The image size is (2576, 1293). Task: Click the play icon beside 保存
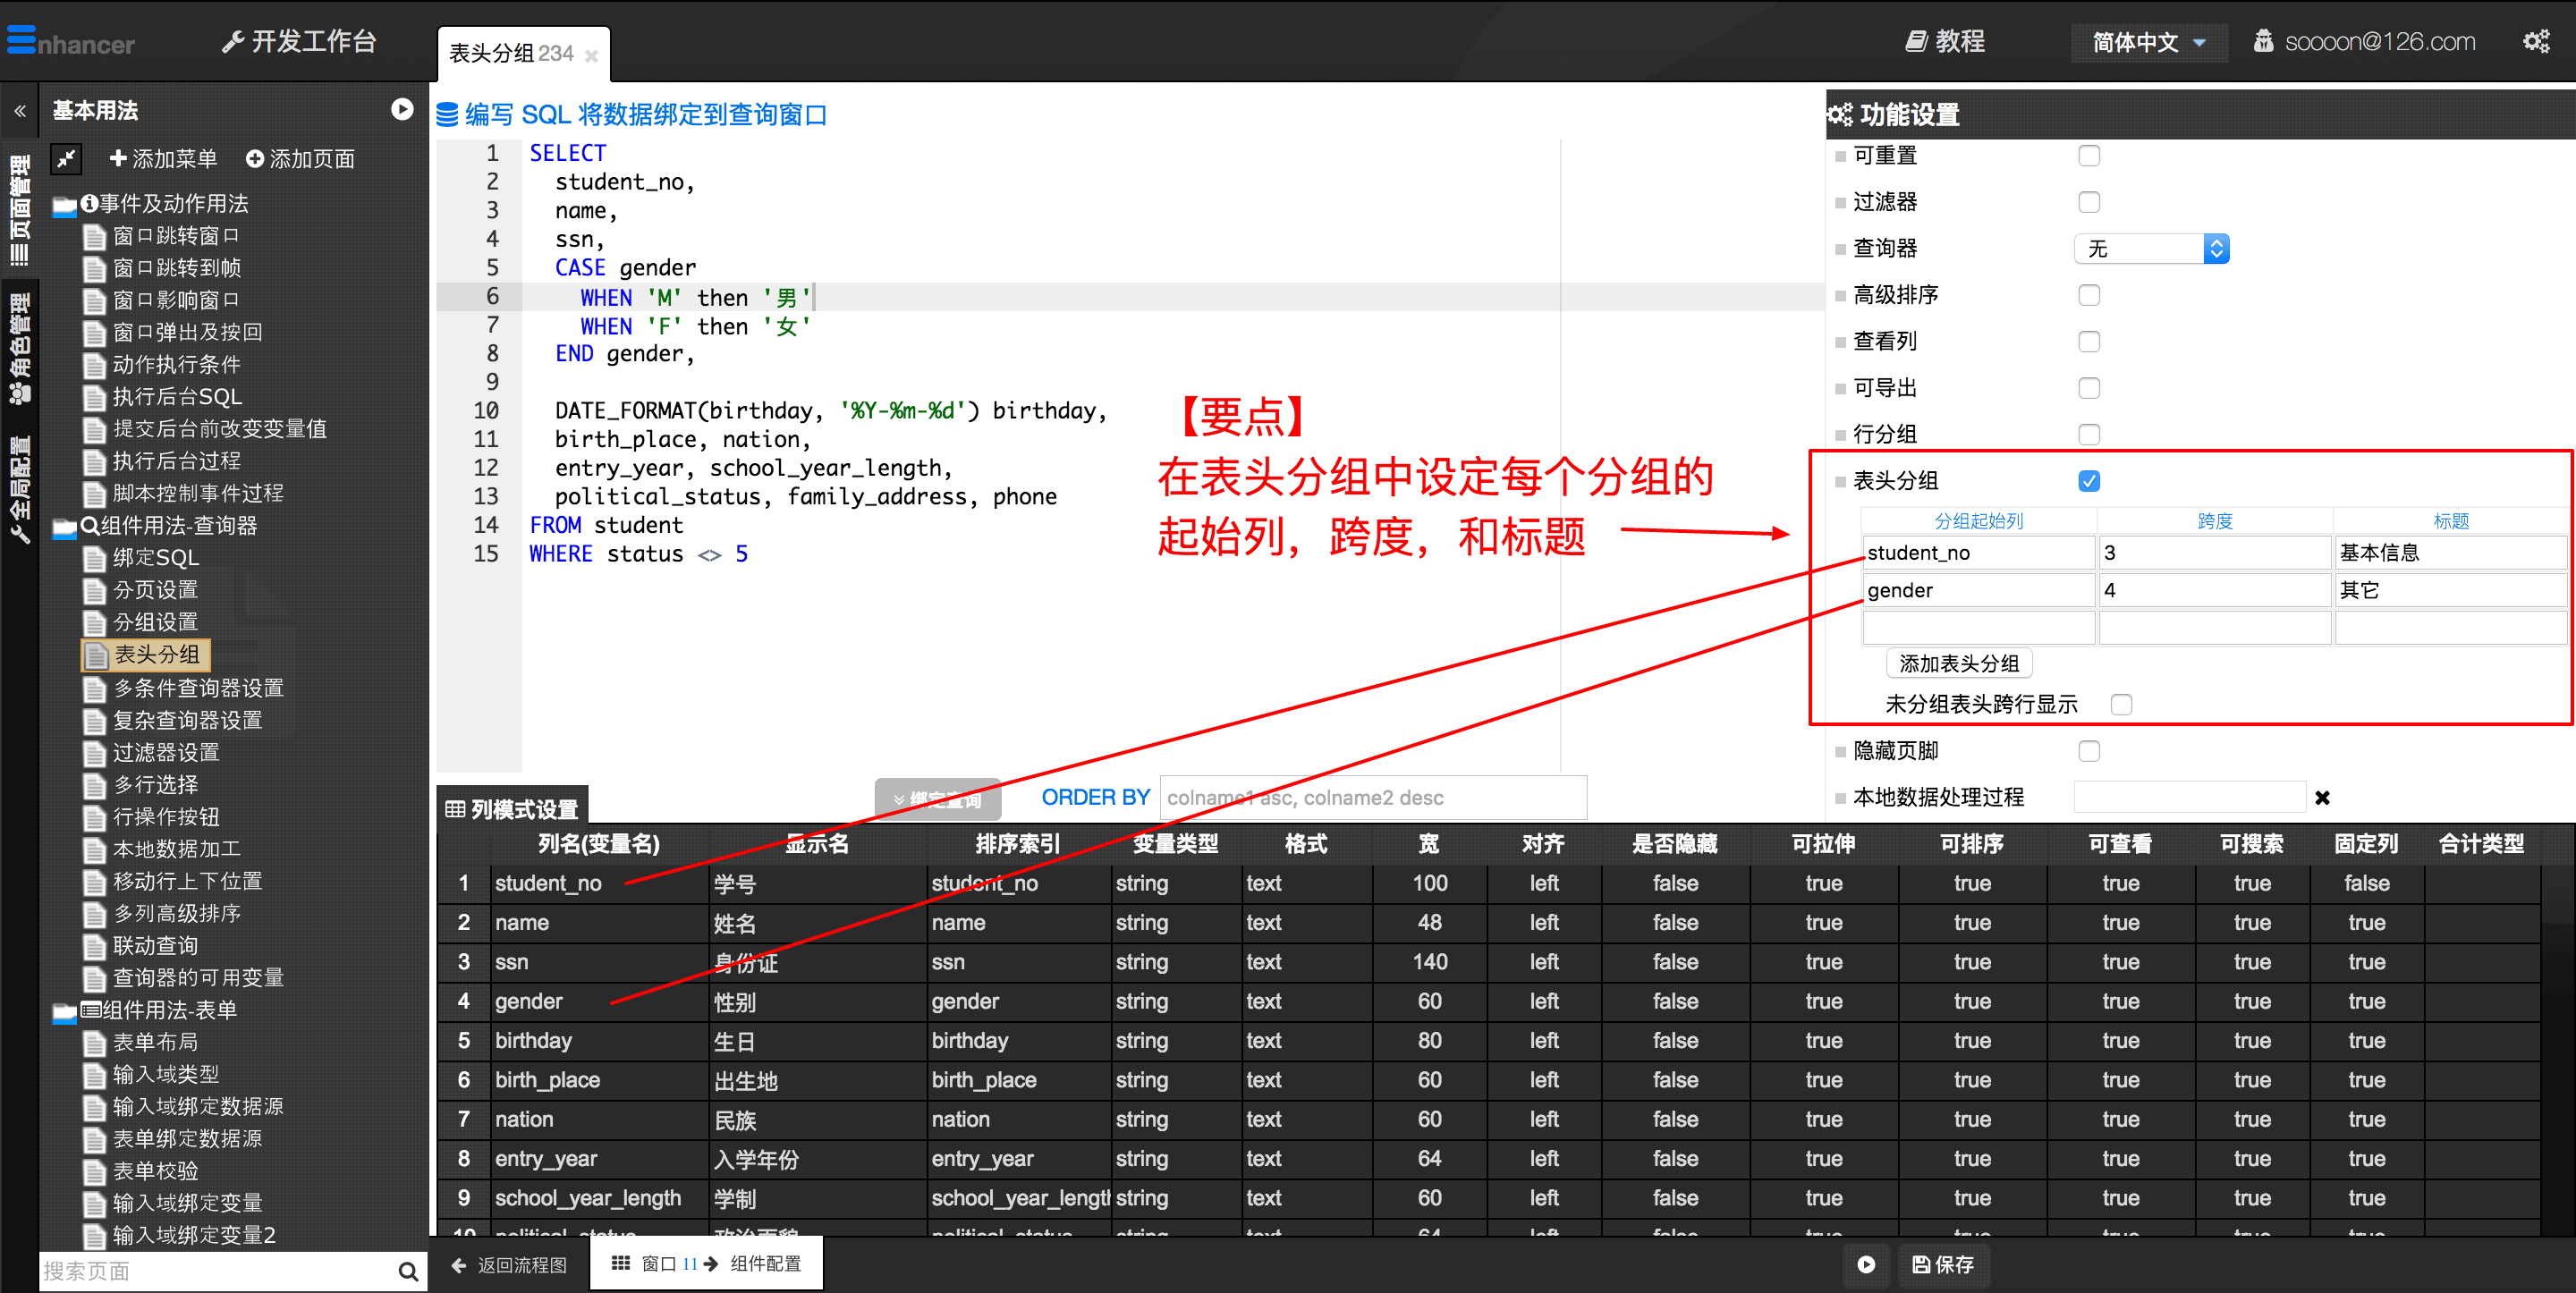(x=1865, y=1264)
